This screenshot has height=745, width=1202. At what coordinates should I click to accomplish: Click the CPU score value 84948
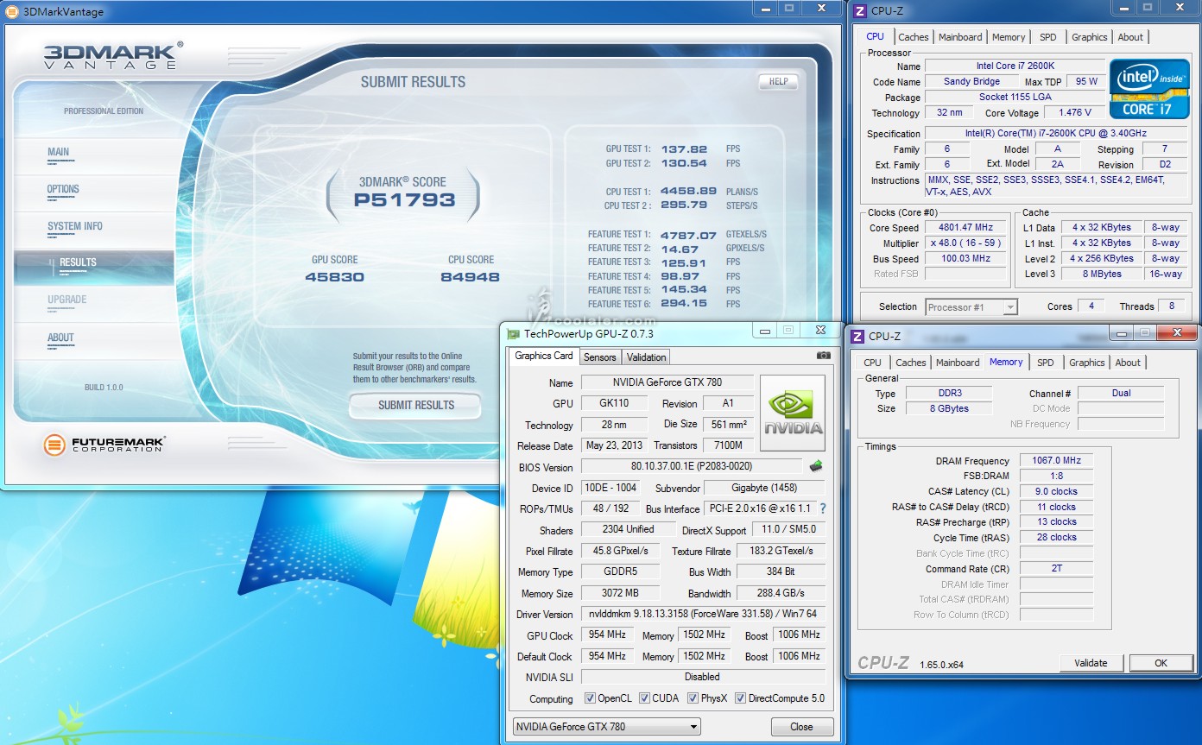click(x=471, y=277)
